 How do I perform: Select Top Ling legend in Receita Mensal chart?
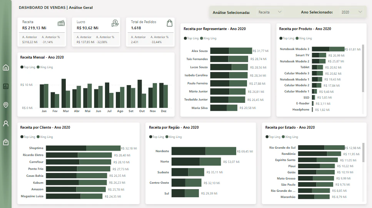(28, 67)
